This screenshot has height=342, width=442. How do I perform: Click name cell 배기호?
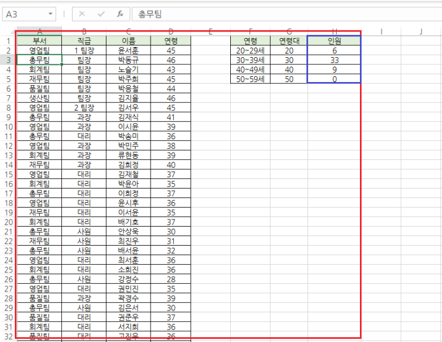pos(128,222)
